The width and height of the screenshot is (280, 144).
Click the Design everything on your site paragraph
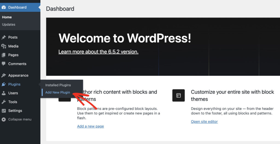(x=232, y=111)
